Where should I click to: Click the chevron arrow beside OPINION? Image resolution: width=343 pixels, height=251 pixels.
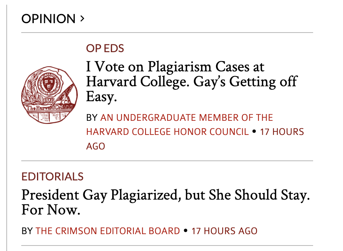point(82,18)
